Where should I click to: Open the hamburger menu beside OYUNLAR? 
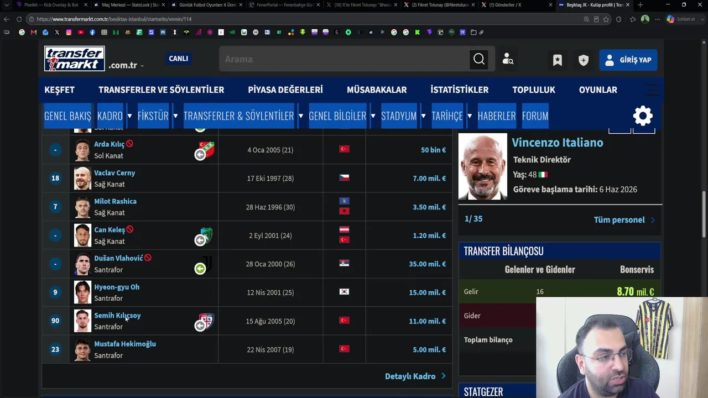click(652, 90)
